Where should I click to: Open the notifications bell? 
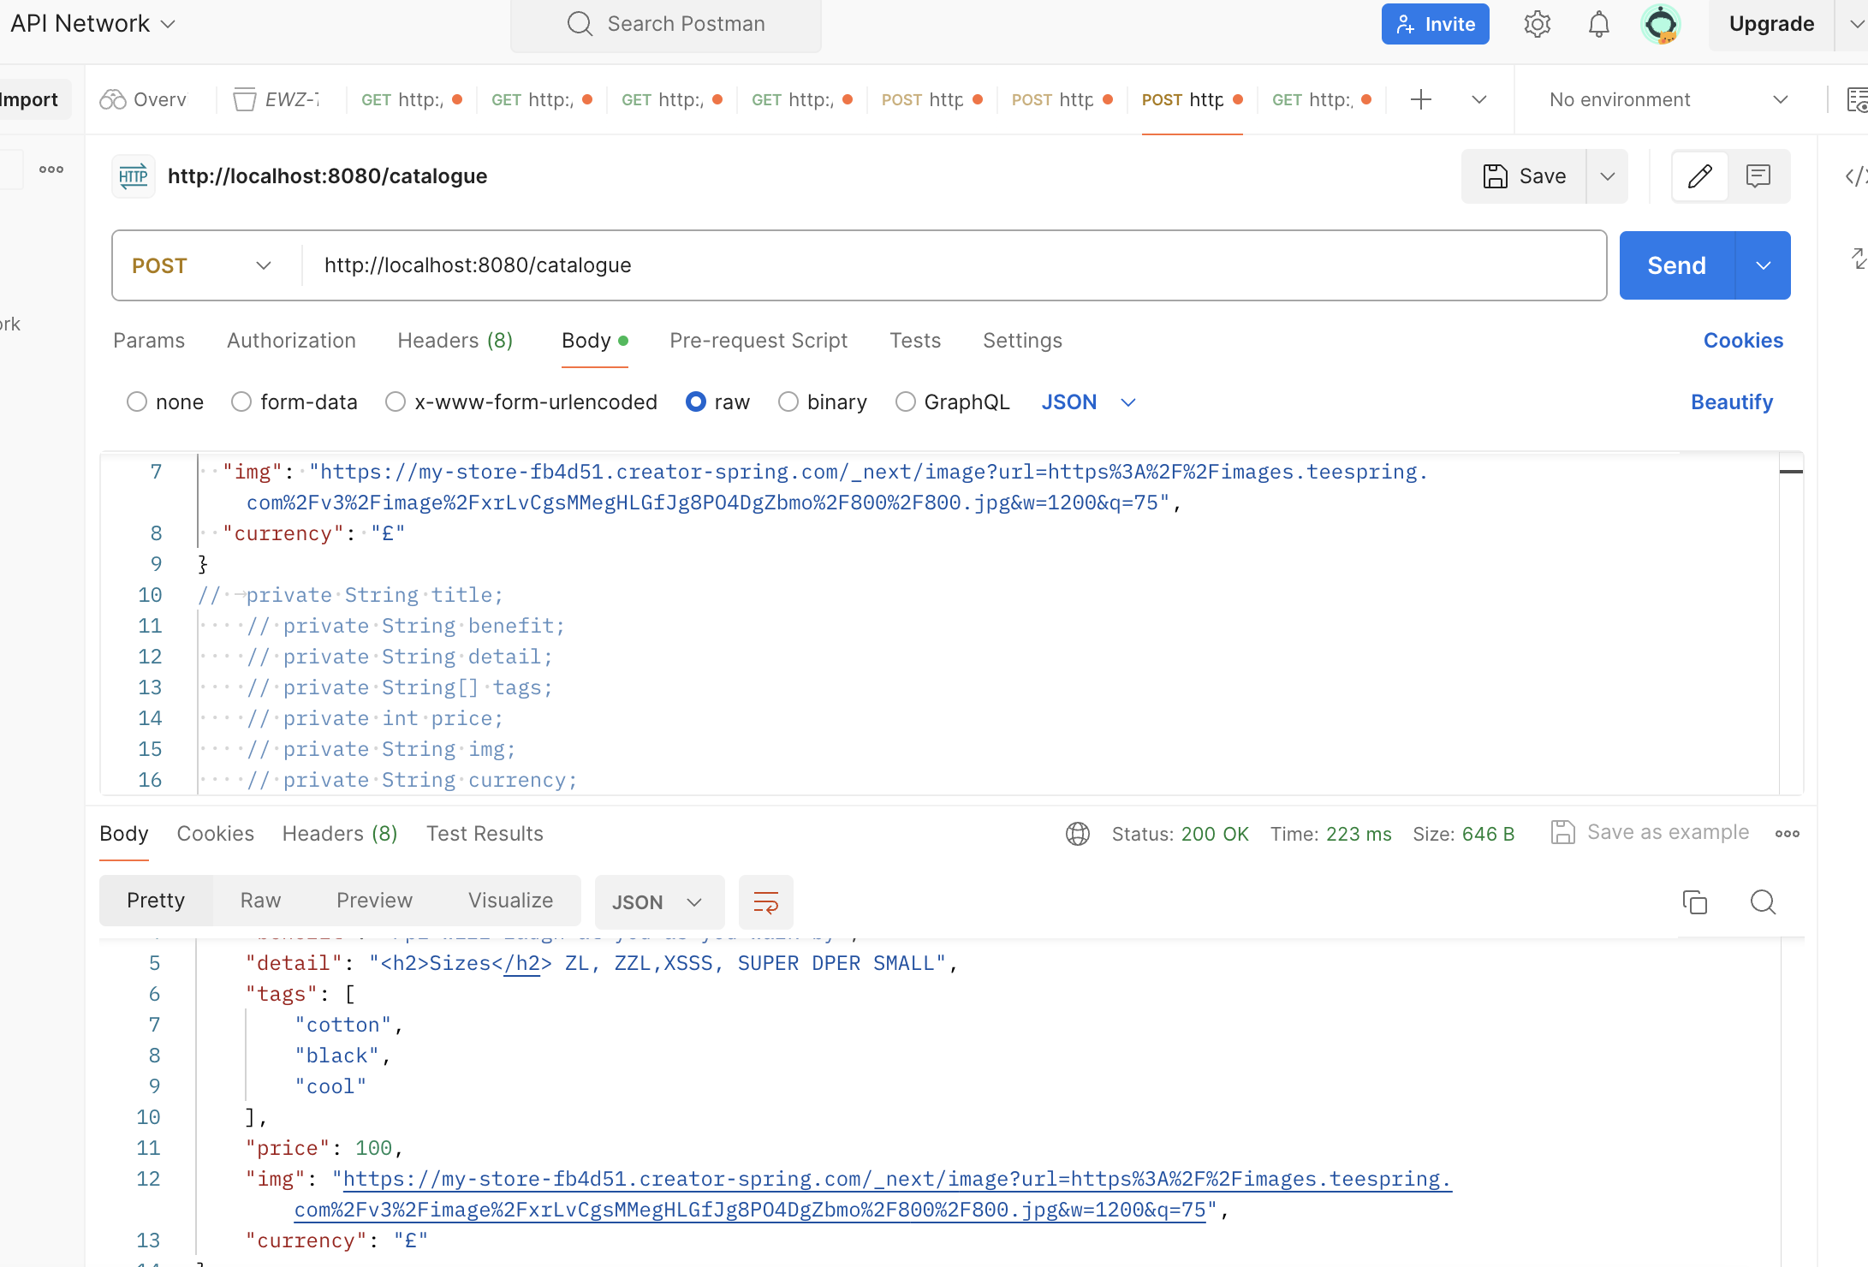pyautogui.click(x=1598, y=24)
